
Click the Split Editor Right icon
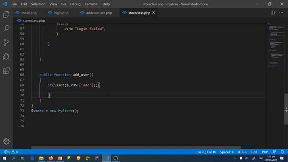273,13
